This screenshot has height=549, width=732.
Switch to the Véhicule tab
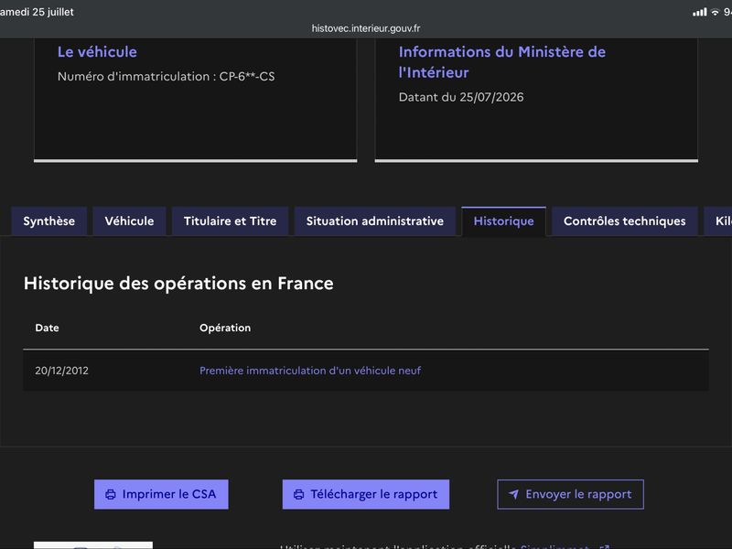point(129,221)
